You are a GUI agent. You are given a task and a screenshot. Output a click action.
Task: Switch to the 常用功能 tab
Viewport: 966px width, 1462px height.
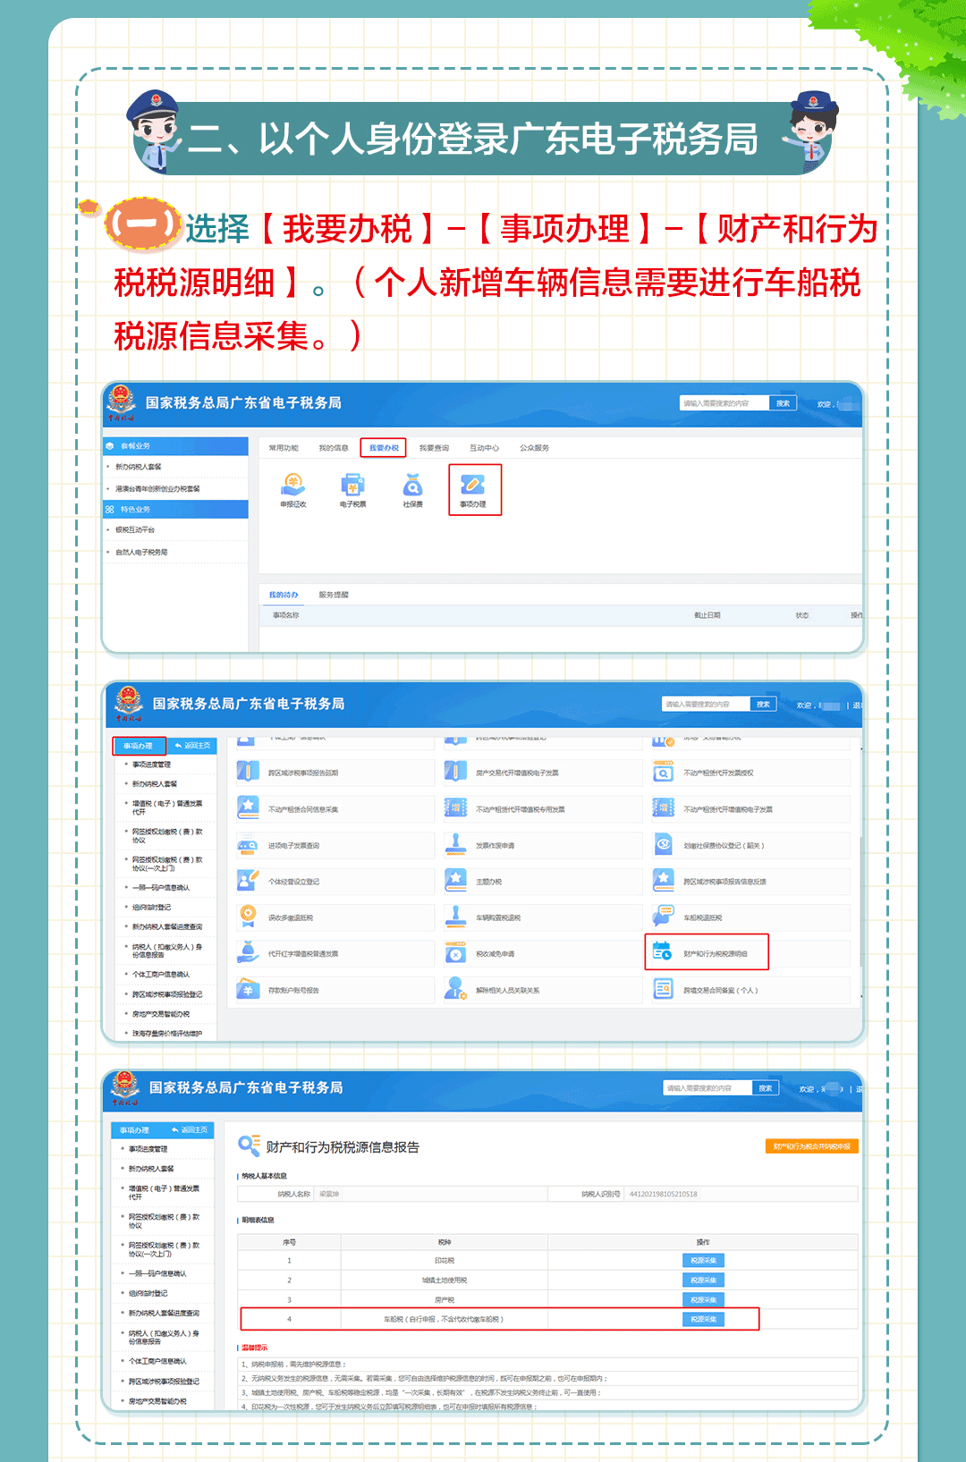tap(284, 448)
